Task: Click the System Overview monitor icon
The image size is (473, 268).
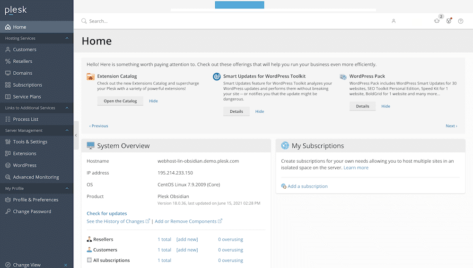Action: click(90, 146)
